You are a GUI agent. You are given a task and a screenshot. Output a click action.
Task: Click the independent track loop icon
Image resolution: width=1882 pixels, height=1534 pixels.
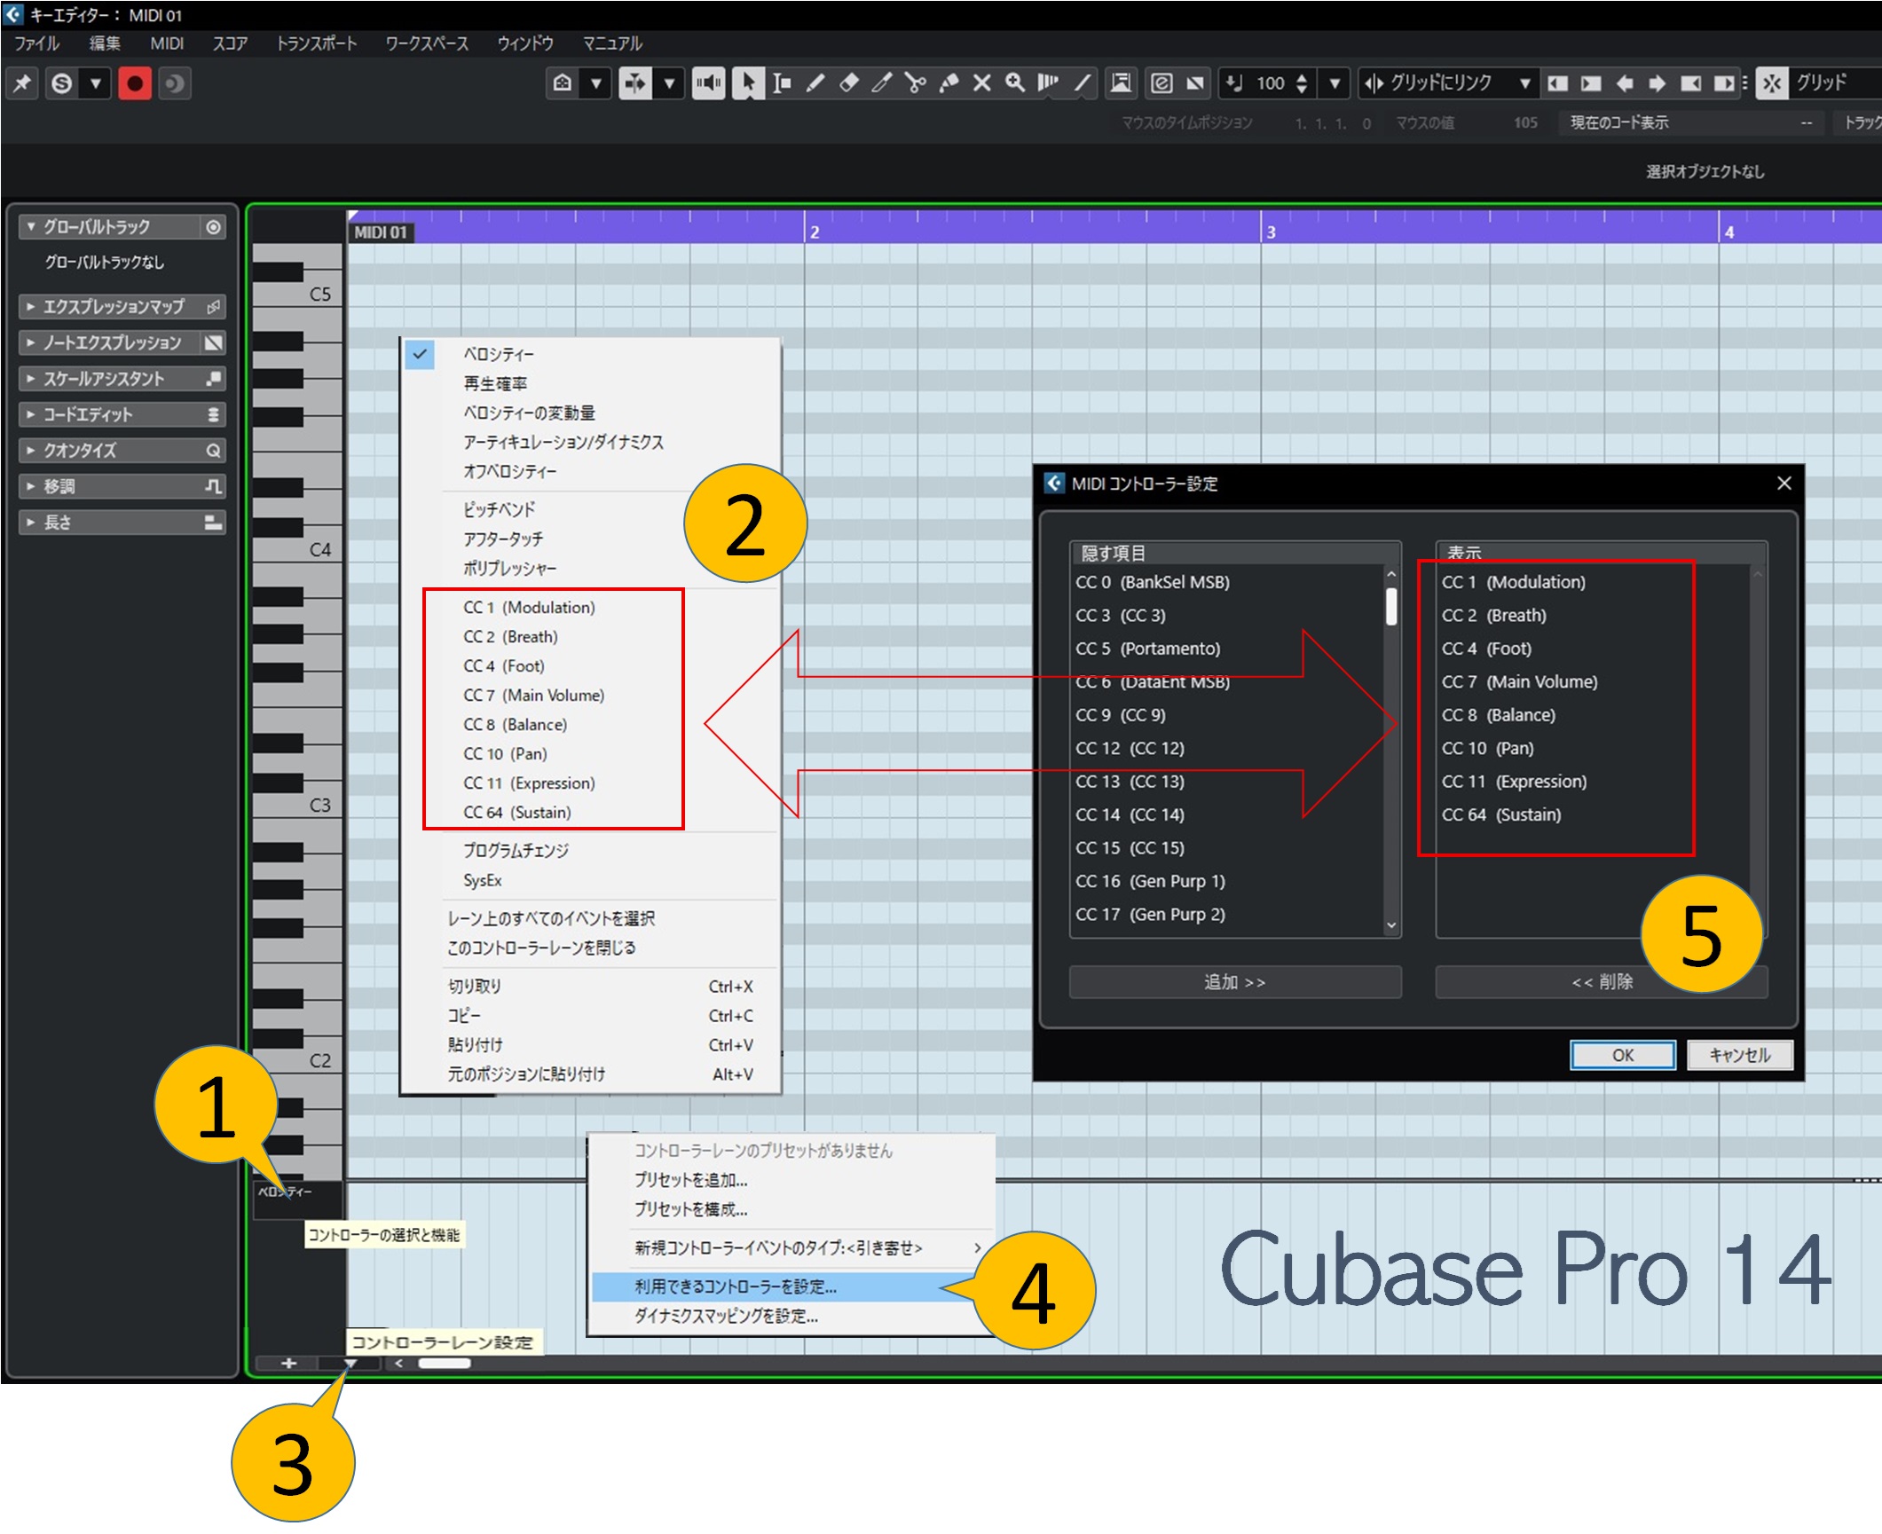(x=1122, y=83)
